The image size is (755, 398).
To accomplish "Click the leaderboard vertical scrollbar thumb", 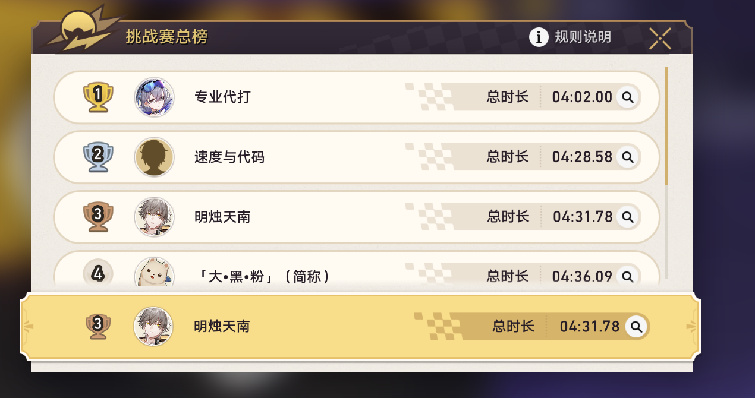I will point(666,126).
